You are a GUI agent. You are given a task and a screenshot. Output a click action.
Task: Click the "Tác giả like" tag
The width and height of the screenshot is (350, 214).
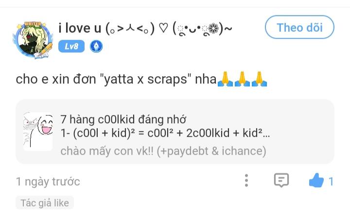point(45,203)
